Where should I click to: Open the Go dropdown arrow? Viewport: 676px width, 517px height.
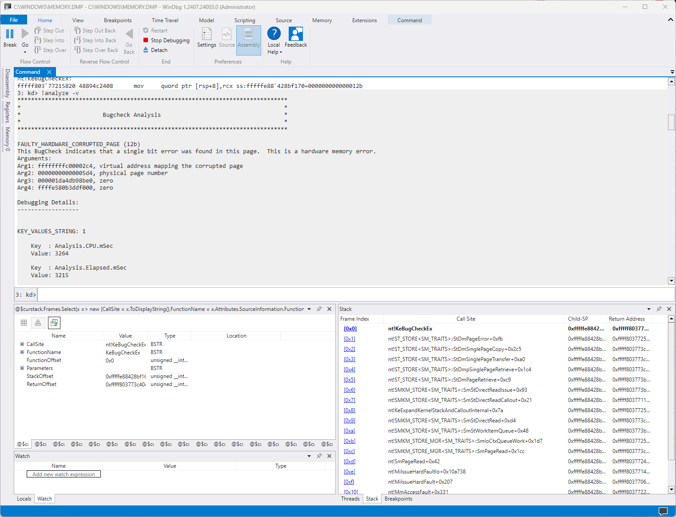pyautogui.click(x=25, y=52)
